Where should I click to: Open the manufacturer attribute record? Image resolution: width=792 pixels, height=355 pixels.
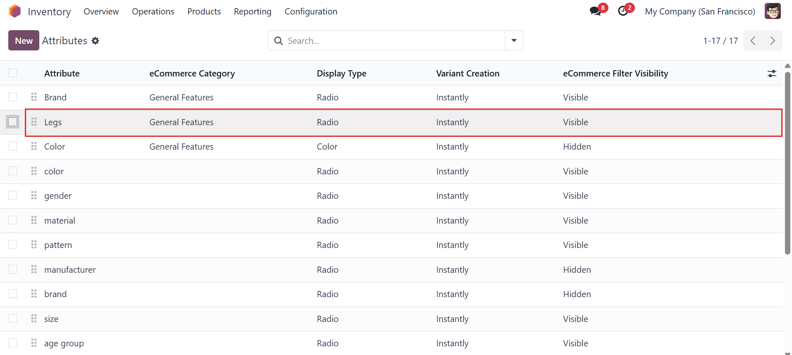[x=70, y=270]
